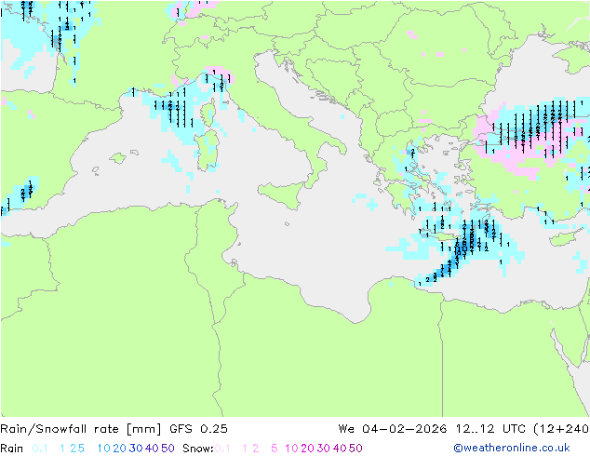This screenshot has width=590, height=456.
Task: Click the 'Rain' legend label
Action: [12, 449]
